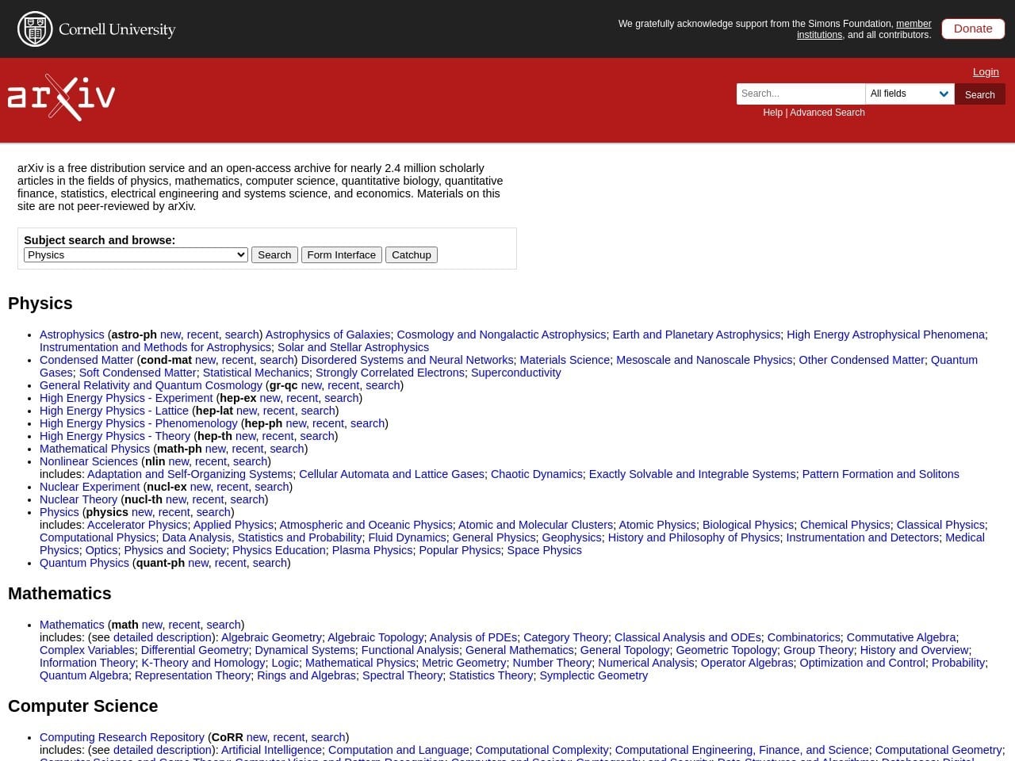
Task: Open the All fields dropdown
Action: click(909, 94)
